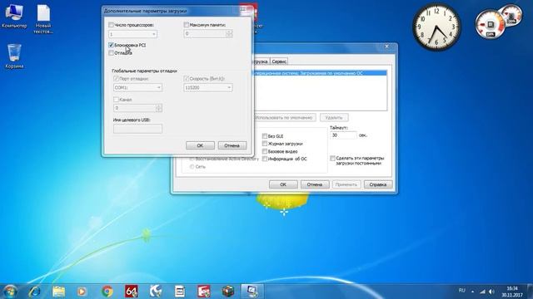Click the Канал value spinner arrows
Image resolution: width=533 pixels, height=299 pixels.
point(159,108)
